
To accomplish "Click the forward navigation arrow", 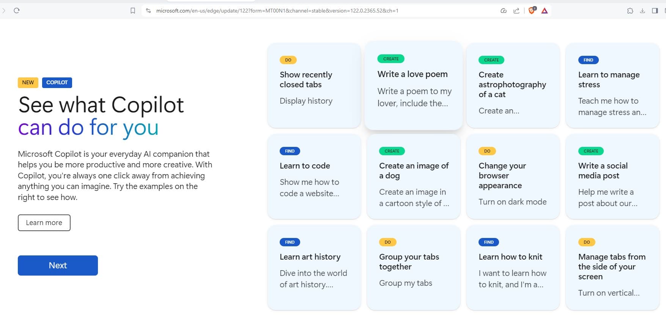I will 4,11.
